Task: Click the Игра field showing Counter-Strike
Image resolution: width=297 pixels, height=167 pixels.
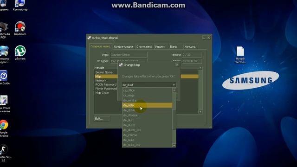Action: click(129, 55)
